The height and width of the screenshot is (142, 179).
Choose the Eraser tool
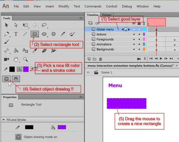pyautogui.click(x=44, y=51)
